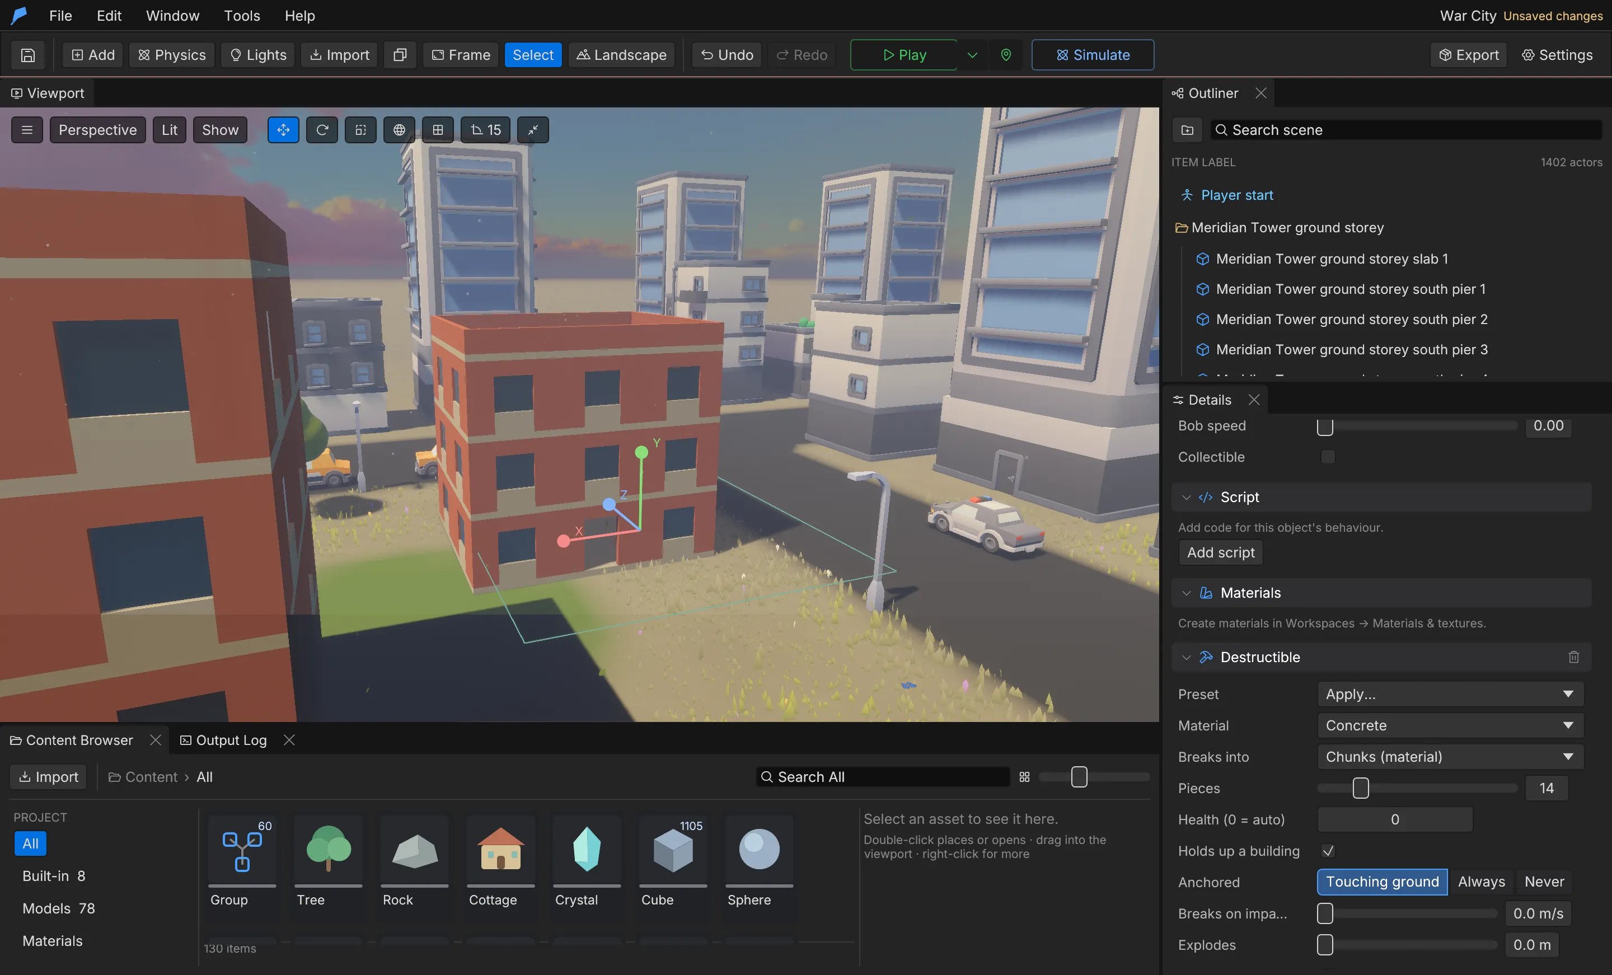Collapse the Materials section
Image resolution: width=1612 pixels, height=975 pixels.
1186,593
